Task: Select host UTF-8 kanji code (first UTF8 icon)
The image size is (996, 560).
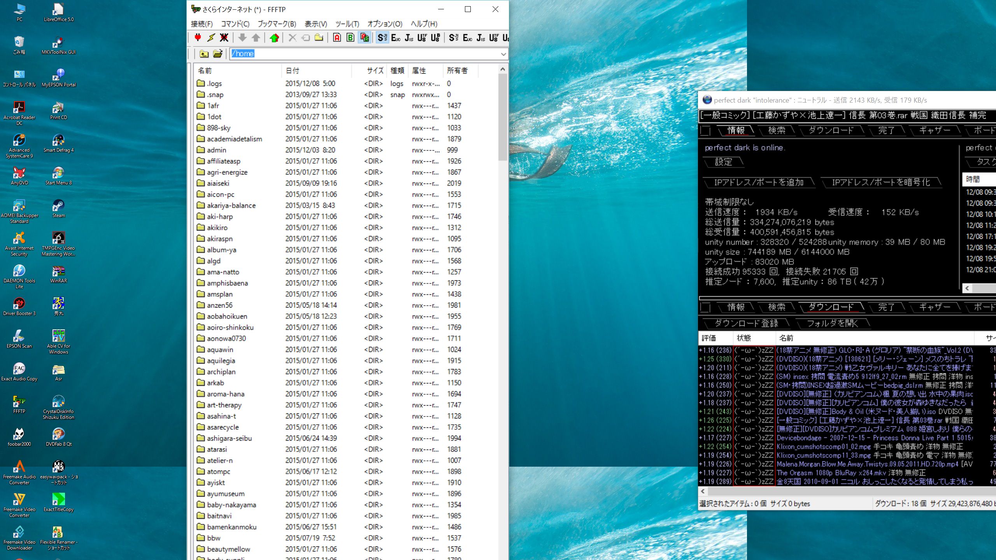Action: (x=422, y=38)
